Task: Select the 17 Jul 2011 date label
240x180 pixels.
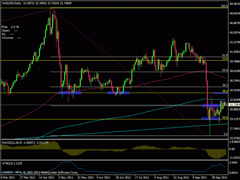Action: coord(142,178)
